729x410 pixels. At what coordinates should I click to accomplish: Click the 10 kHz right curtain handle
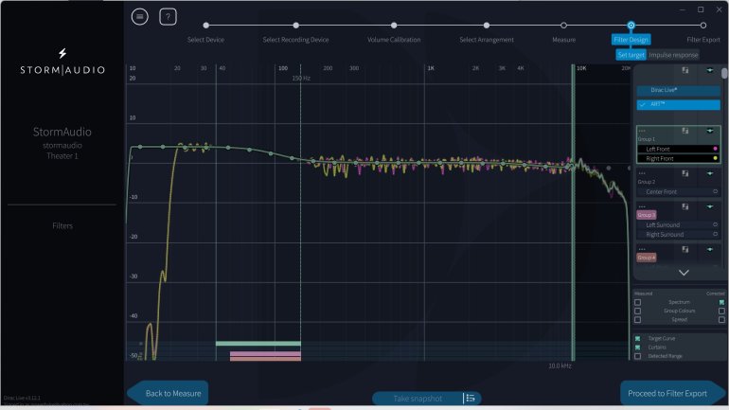pyautogui.click(x=573, y=212)
